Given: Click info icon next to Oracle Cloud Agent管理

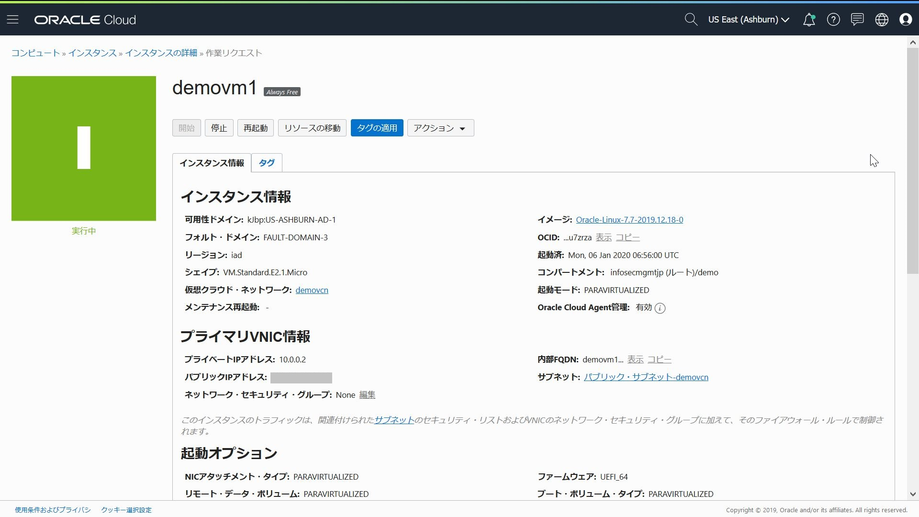Looking at the screenshot, I should point(660,308).
